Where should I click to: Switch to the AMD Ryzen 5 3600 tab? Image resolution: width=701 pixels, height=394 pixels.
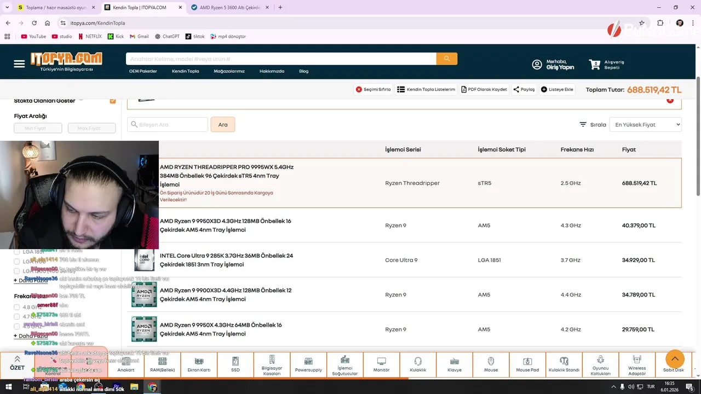pyautogui.click(x=229, y=8)
